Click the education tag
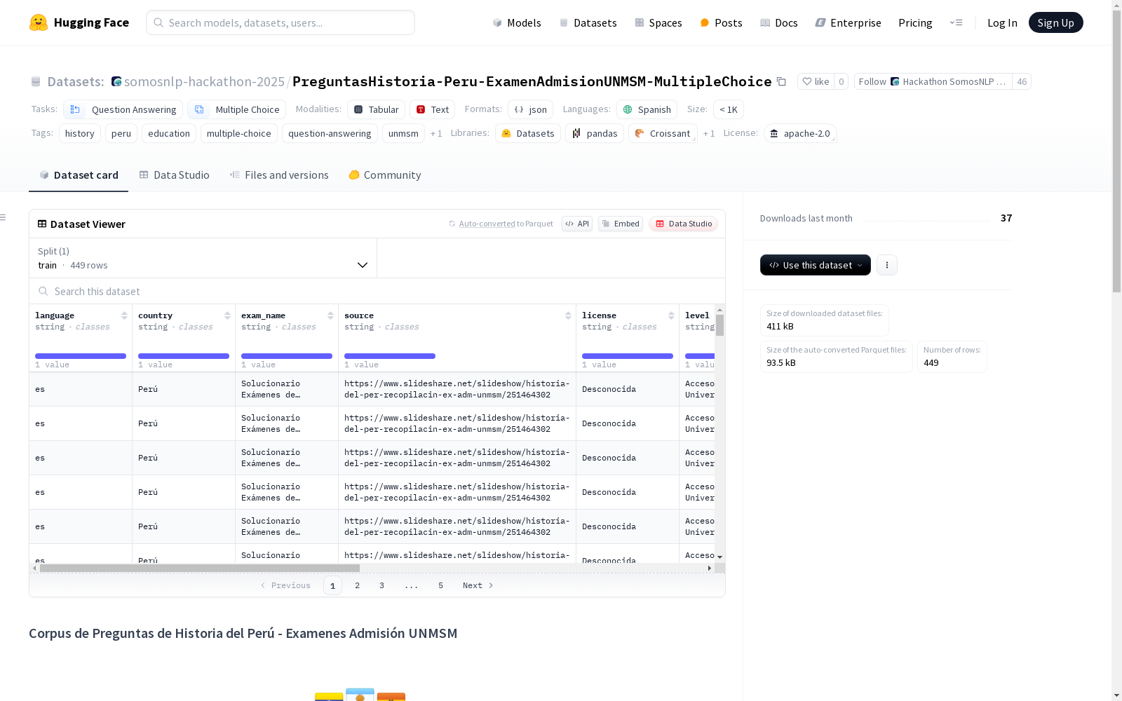Image resolution: width=1122 pixels, height=701 pixels. 169,133
